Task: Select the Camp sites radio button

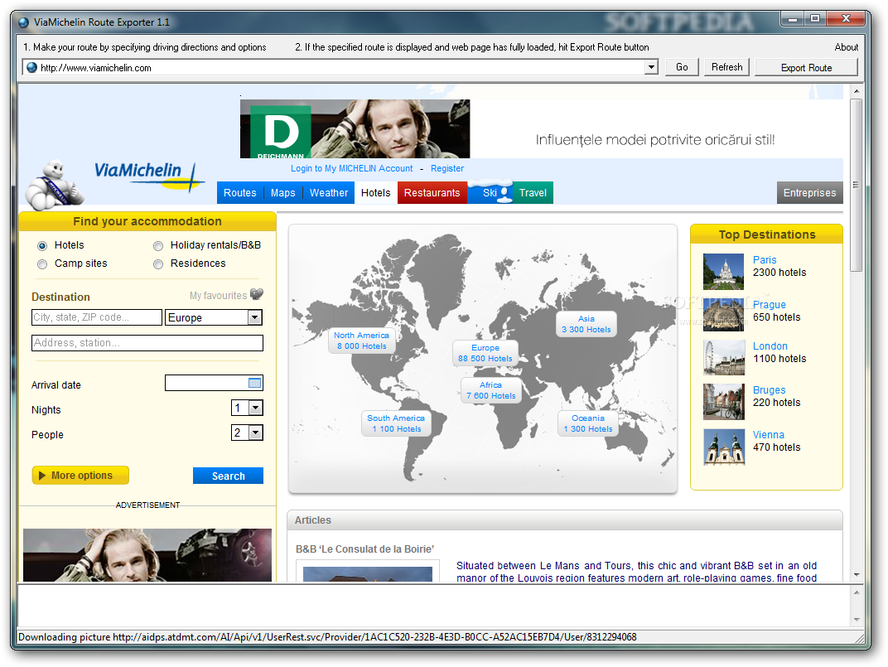Action: [42, 264]
